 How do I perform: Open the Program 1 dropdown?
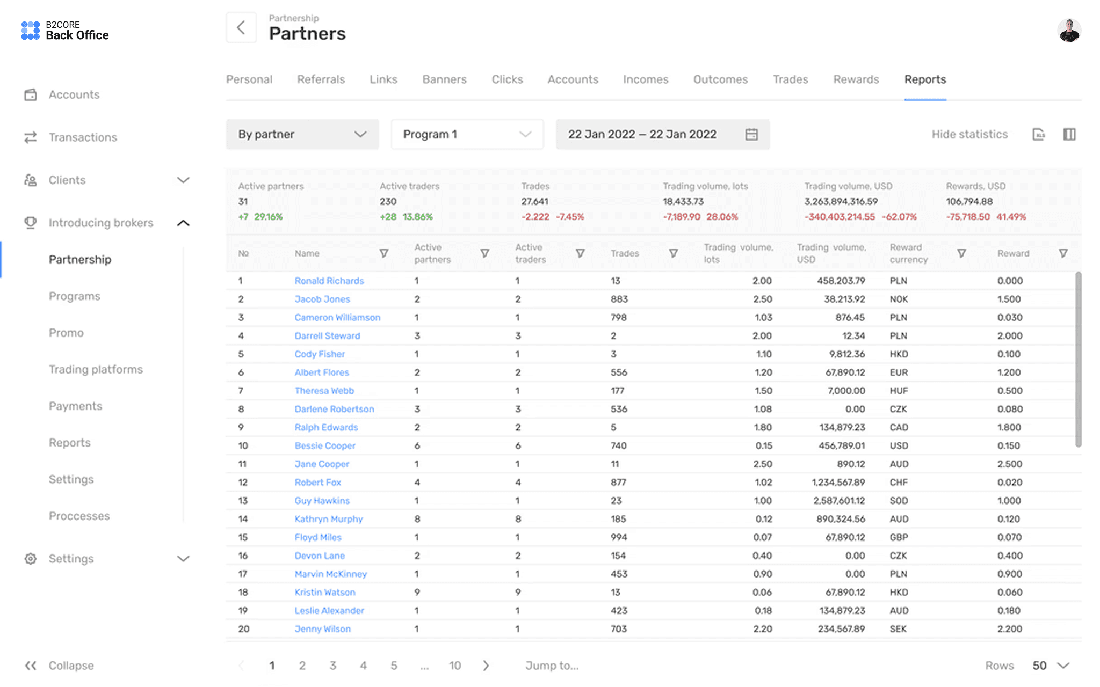tap(467, 134)
